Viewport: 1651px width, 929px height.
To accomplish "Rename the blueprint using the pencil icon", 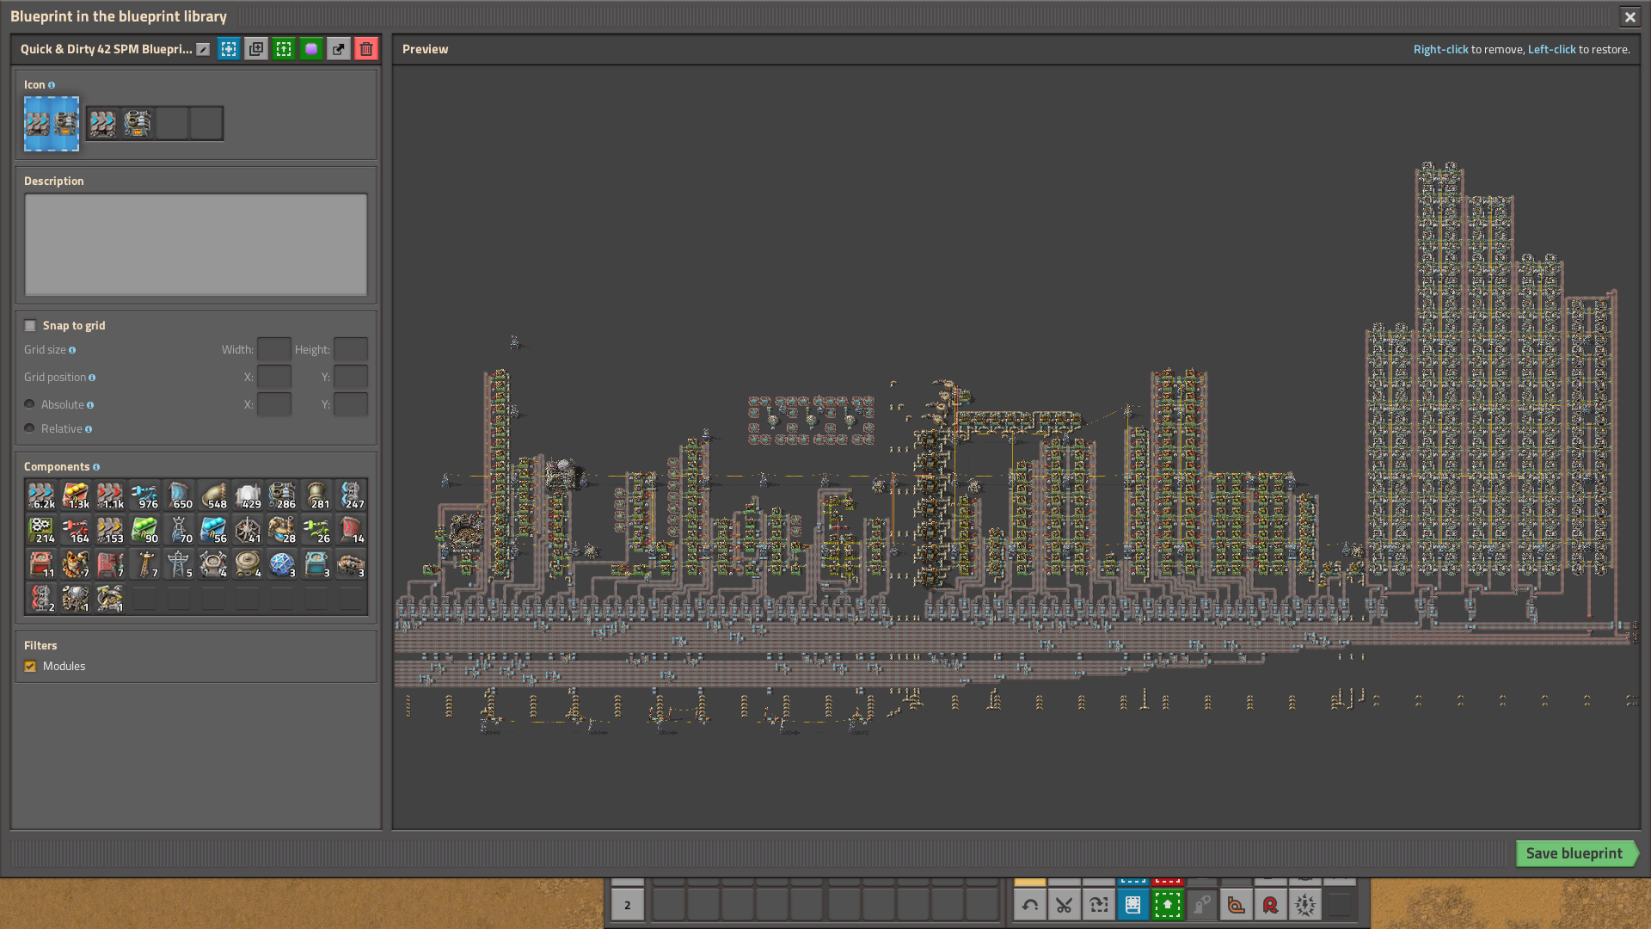I will point(201,49).
